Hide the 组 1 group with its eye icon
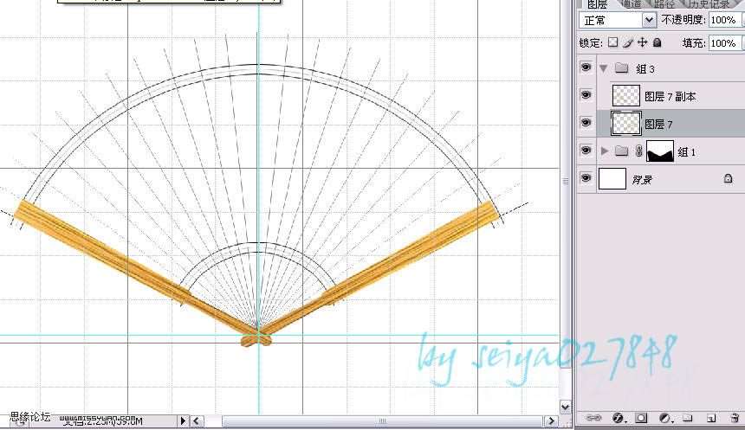745x430 pixels. [586, 151]
